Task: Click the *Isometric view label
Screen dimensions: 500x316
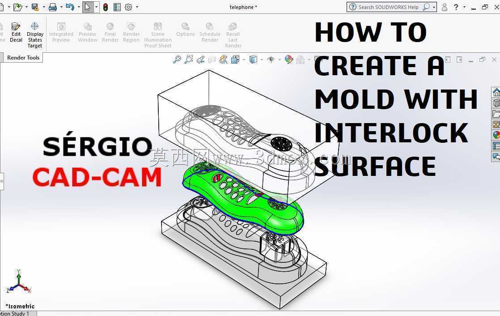Action: point(20,306)
